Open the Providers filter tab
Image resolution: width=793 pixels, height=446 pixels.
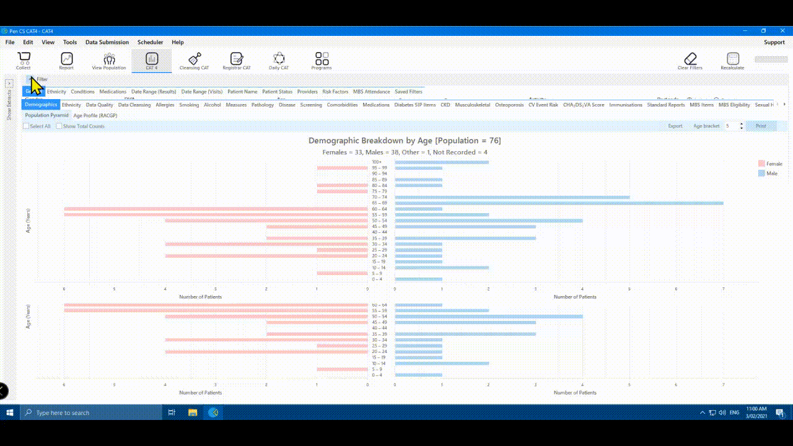tap(307, 92)
